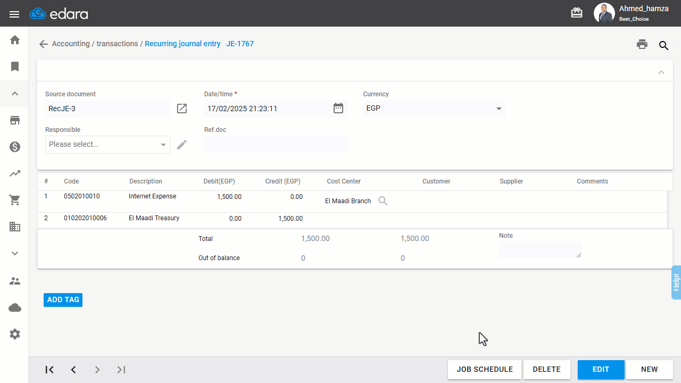Print the journal entry
Image resolution: width=681 pixels, height=383 pixels.
[642, 45]
